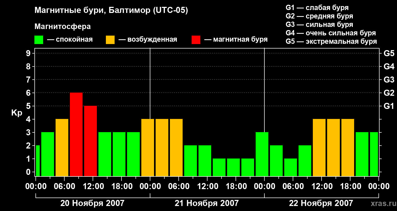Click the 'G5 — экстремальная буря' legend line
The width and height of the screenshot is (397, 211).
[x=331, y=41]
